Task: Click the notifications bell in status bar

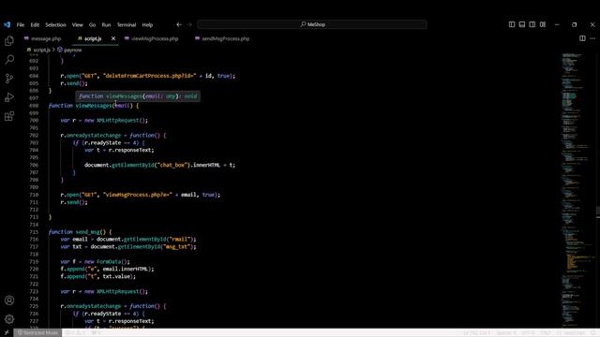Action: pos(593,333)
